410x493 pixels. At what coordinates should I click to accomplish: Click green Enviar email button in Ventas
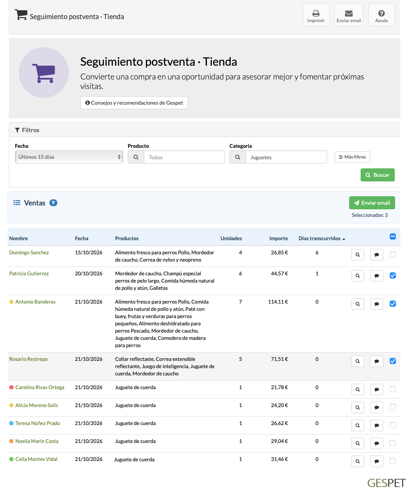[x=372, y=203]
